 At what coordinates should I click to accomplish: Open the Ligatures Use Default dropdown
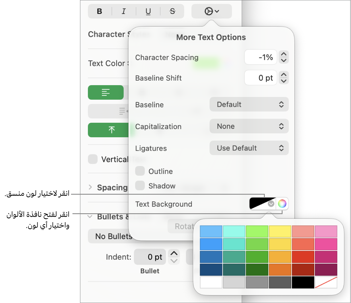[x=249, y=148]
